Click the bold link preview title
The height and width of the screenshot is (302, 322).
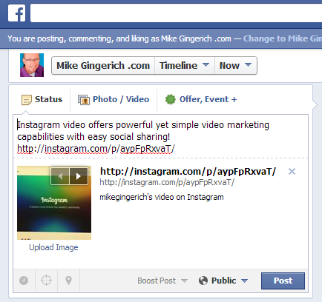pyautogui.click(x=188, y=172)
